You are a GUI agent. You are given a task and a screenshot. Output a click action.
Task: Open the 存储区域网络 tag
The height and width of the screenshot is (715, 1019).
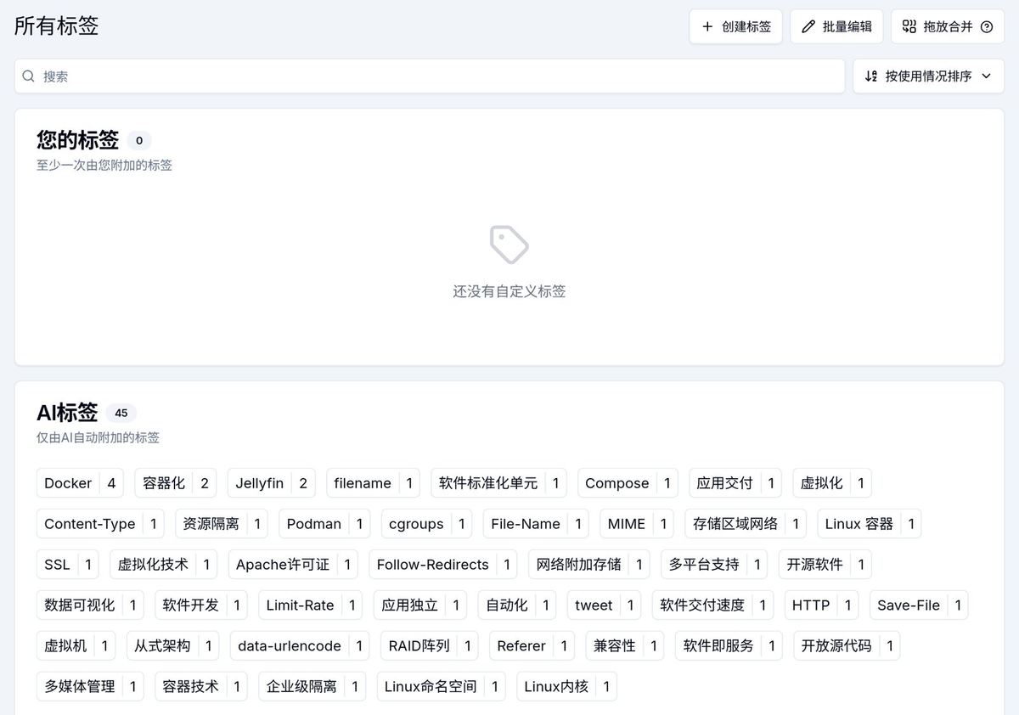pyautogui.click(x=746, y=524)
